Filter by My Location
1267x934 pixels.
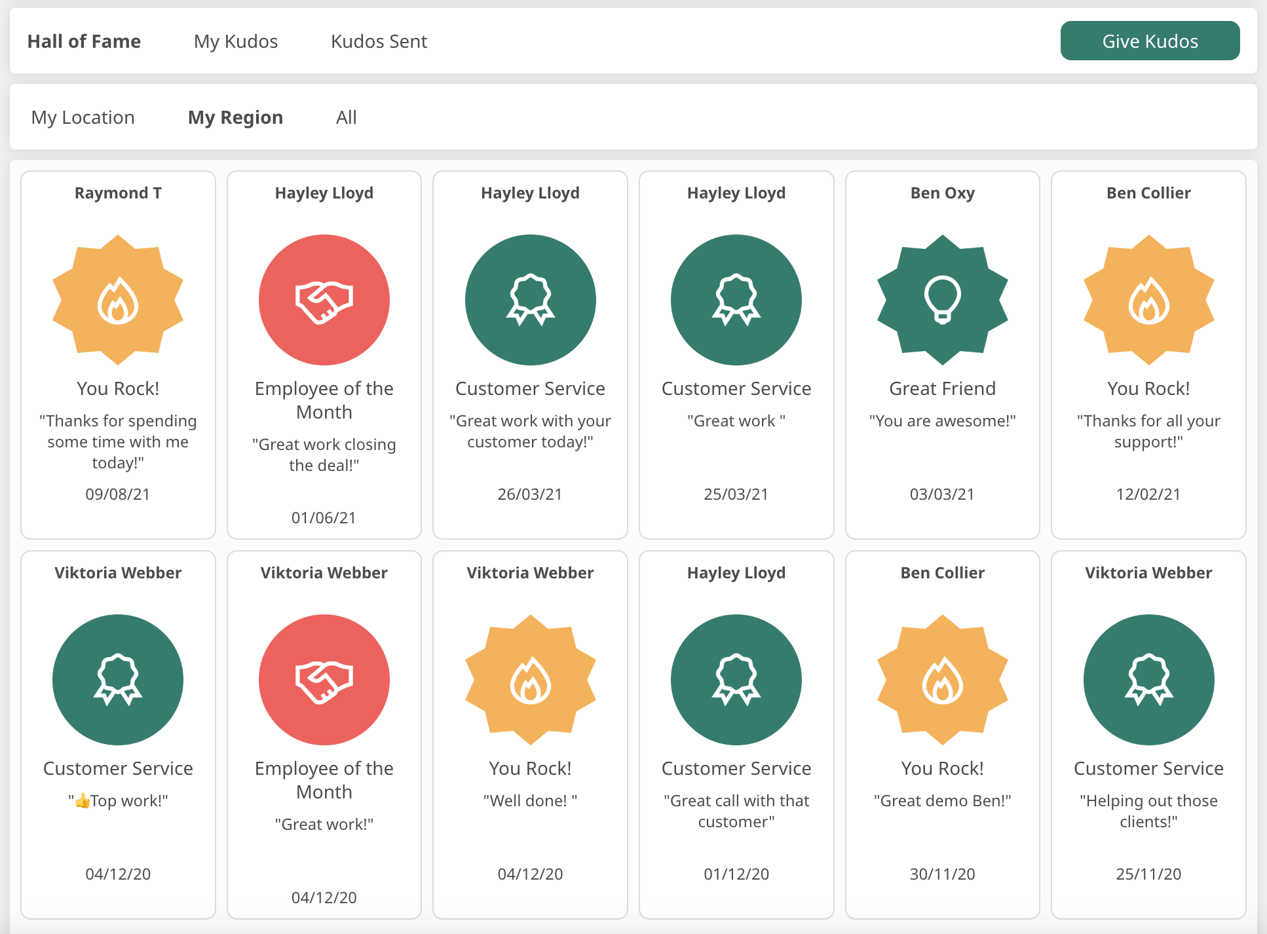(83, 117)
